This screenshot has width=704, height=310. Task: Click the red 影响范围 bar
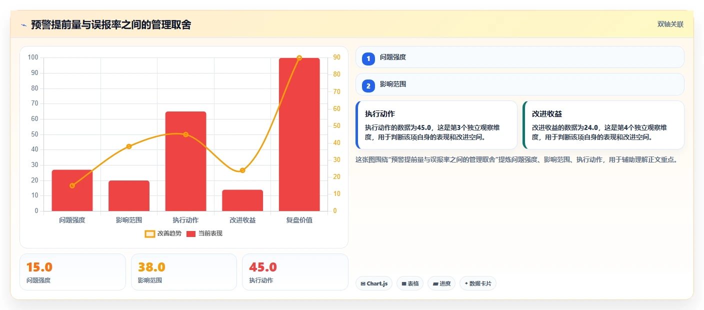point(129,196)
